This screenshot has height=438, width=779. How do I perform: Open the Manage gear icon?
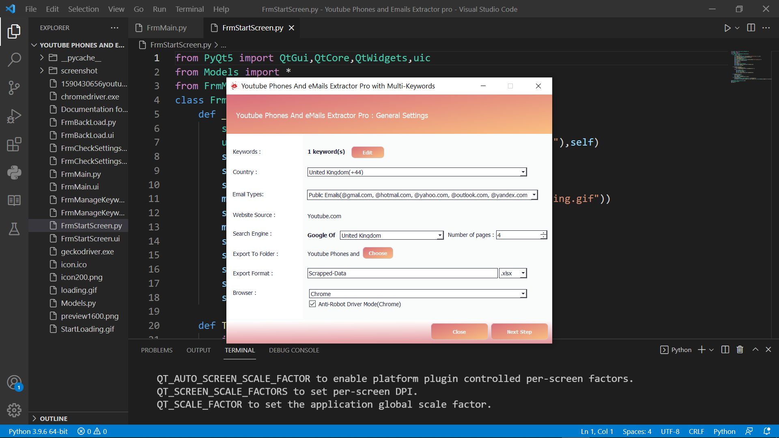(x=14, y=410)
